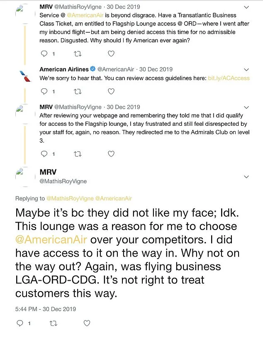Like MRV's final tweet
Image resolution: width=263 pixels, height=340 pixels.
click(87, 323)
